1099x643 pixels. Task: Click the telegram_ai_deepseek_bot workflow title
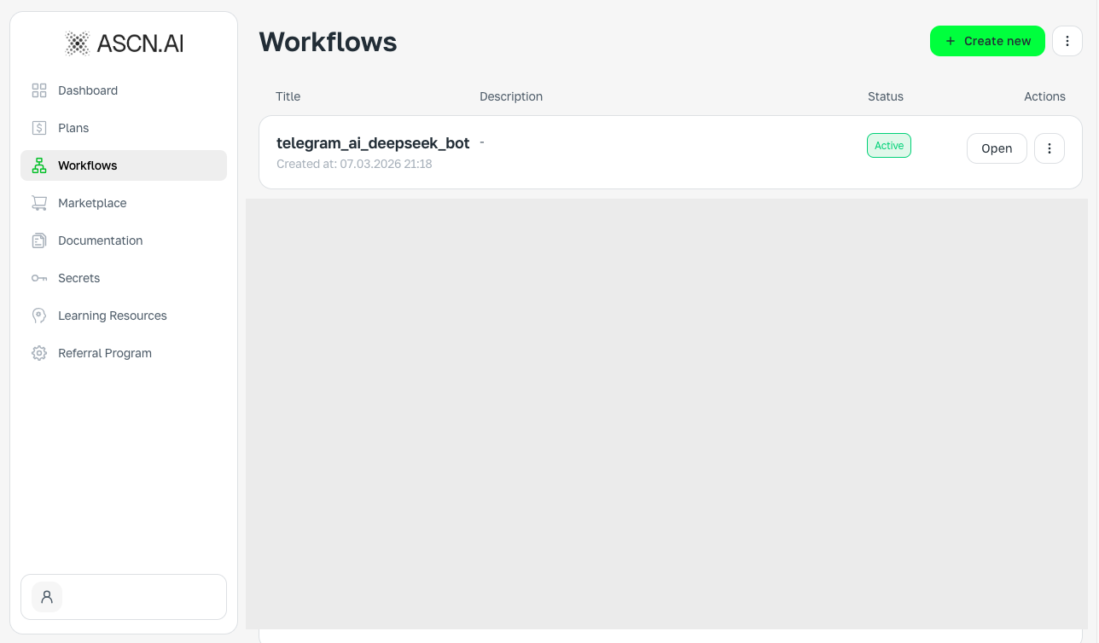(373, 143)
